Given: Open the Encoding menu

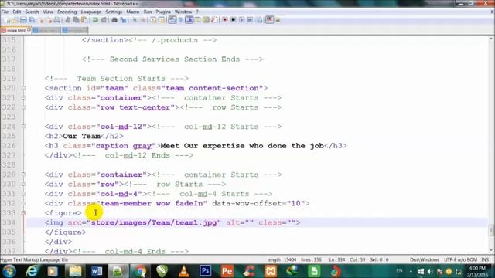Looking at the screenshot, I should click(x=67, y=12).
